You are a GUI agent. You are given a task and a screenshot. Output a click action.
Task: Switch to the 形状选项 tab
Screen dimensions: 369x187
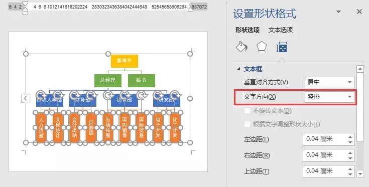tap(248, 30)
